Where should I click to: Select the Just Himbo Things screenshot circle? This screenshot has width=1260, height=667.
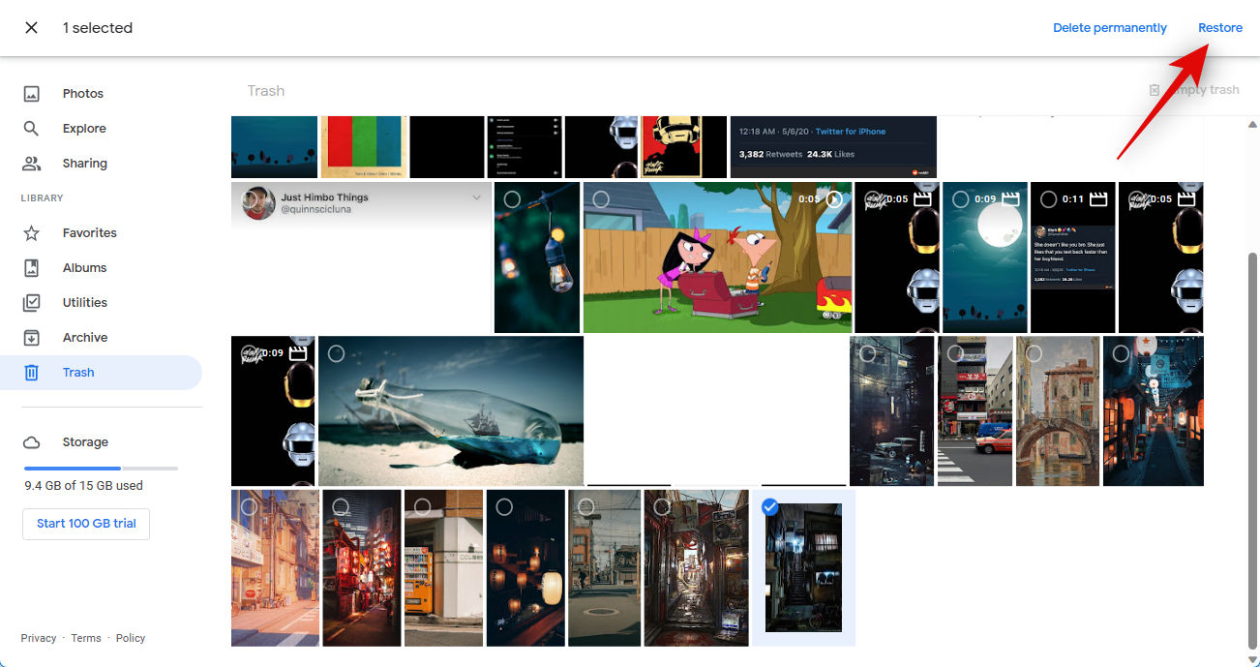pos(250,199)
